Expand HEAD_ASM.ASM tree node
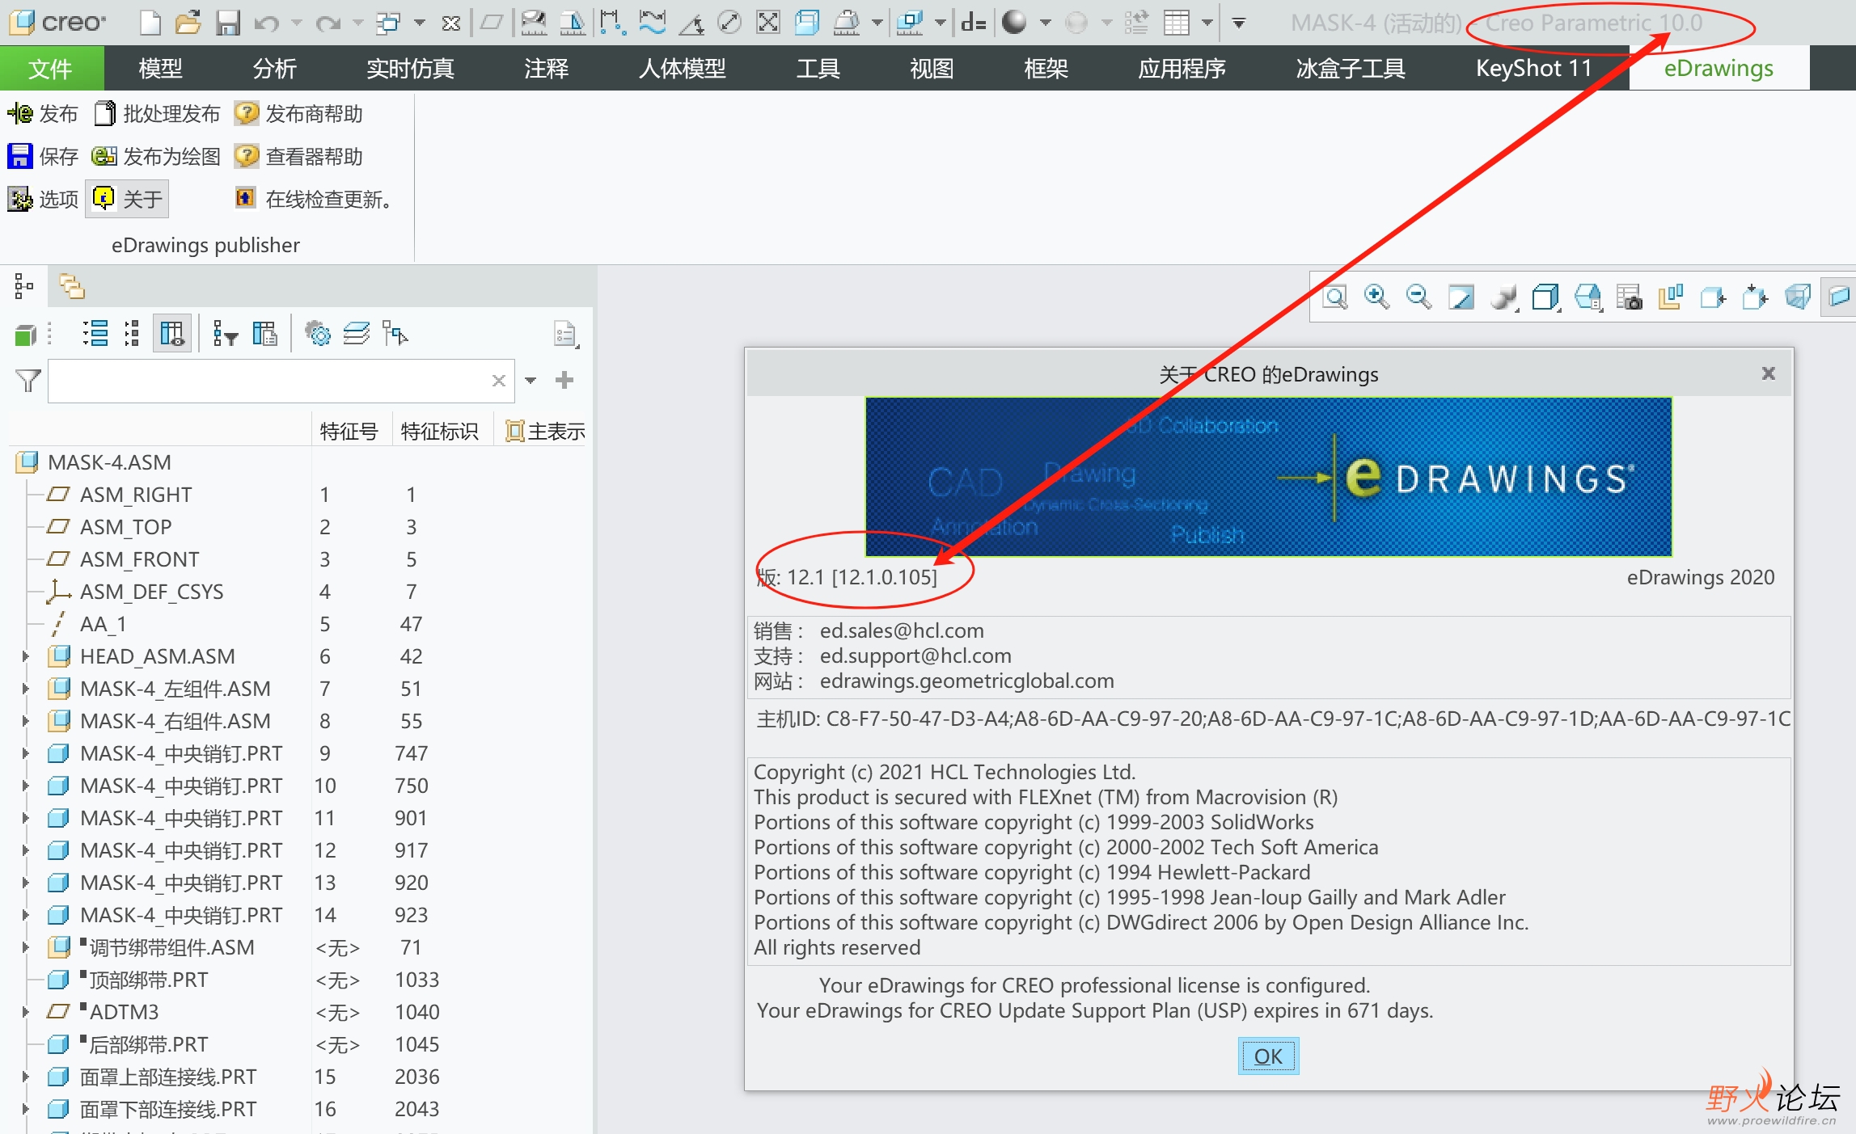This screenshot has width=1856, height=1134. 25,656
